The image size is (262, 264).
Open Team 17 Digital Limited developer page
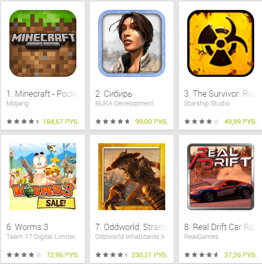[x=41, y=237]
